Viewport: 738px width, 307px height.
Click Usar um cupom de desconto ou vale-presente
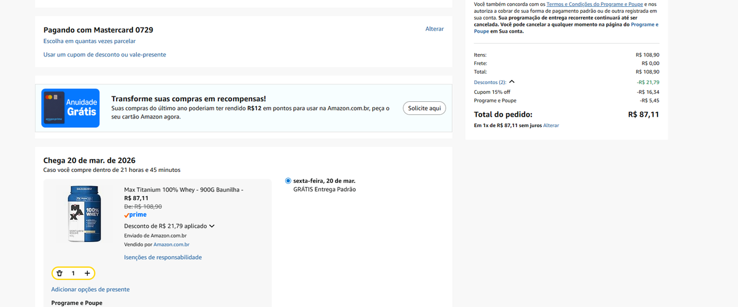[105, 55]
